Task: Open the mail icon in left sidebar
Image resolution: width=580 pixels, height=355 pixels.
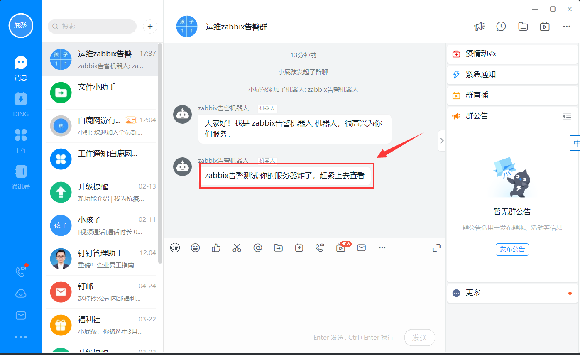Action: pyautogui.click(x=21, y=316)
